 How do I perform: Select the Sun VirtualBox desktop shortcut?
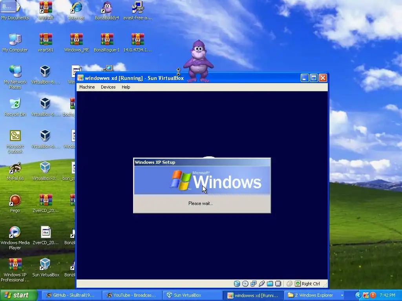point(46,268)
